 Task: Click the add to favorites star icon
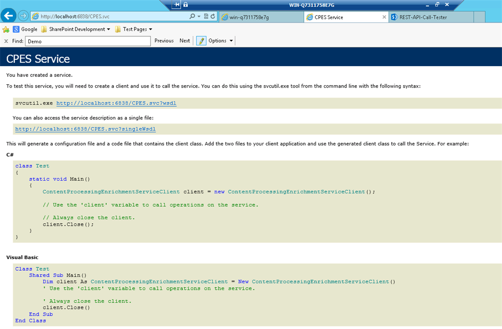[6, 29]
